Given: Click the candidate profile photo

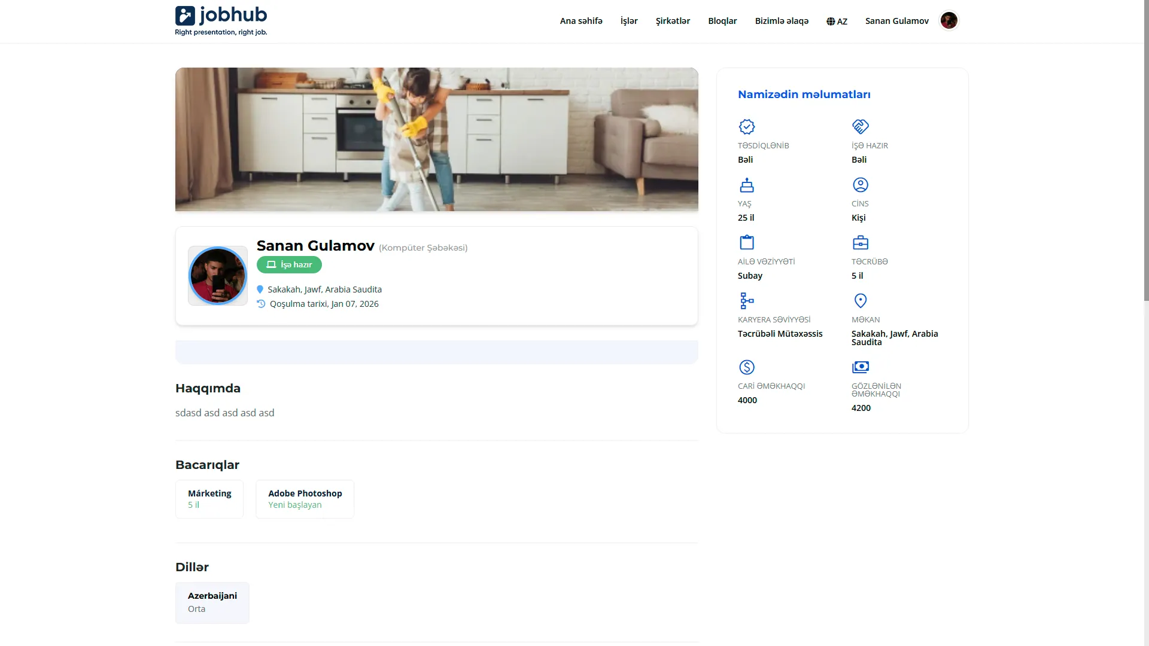Looking at the screenshot, I should point(218,276).
